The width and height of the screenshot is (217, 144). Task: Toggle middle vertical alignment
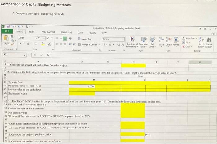pyautogui.click(x=61, y=39)
